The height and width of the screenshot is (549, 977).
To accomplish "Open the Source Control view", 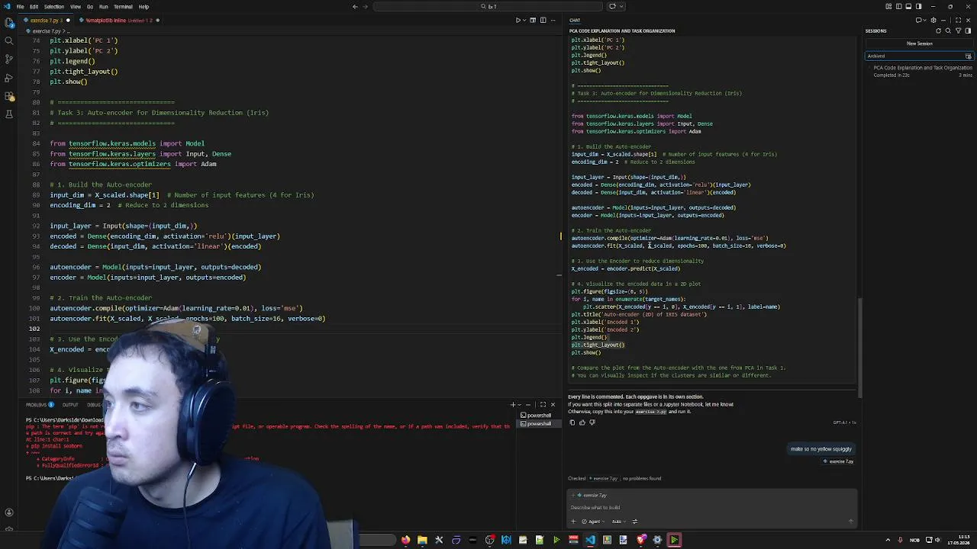I will (8, 59).
